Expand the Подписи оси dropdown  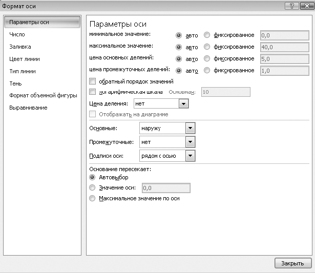(190, 156)
